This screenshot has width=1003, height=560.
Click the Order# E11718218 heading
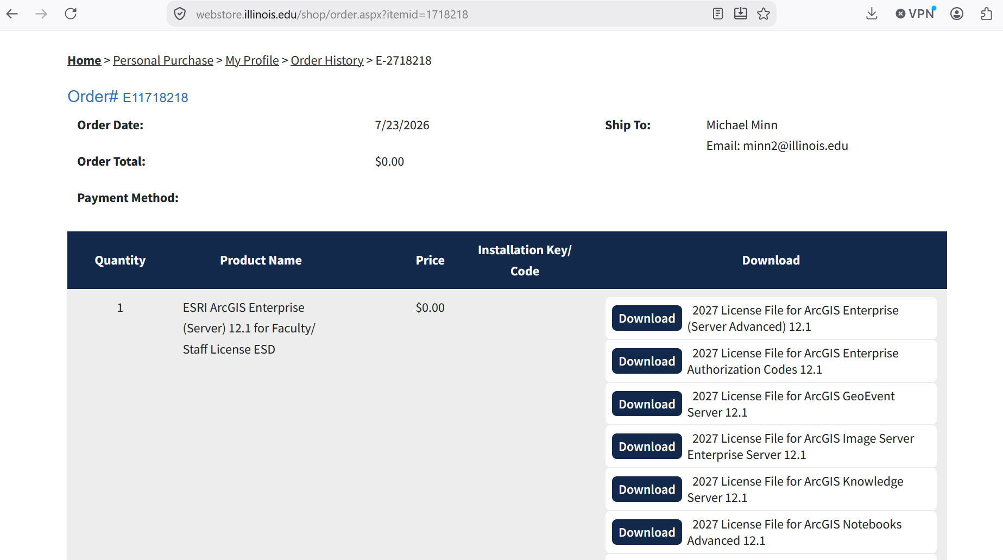[x=128, y=97]
